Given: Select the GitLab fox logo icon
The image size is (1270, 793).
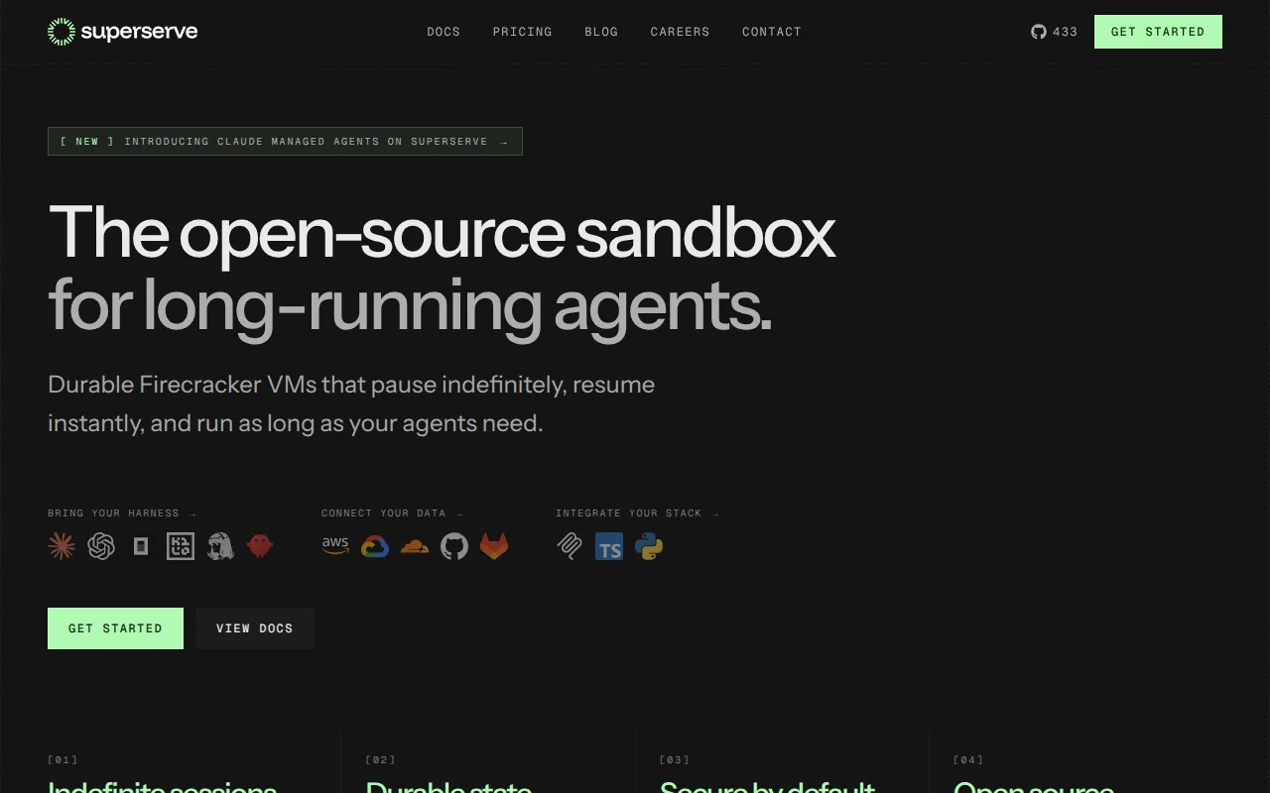Looking at the screenshot, I should 494,546.
